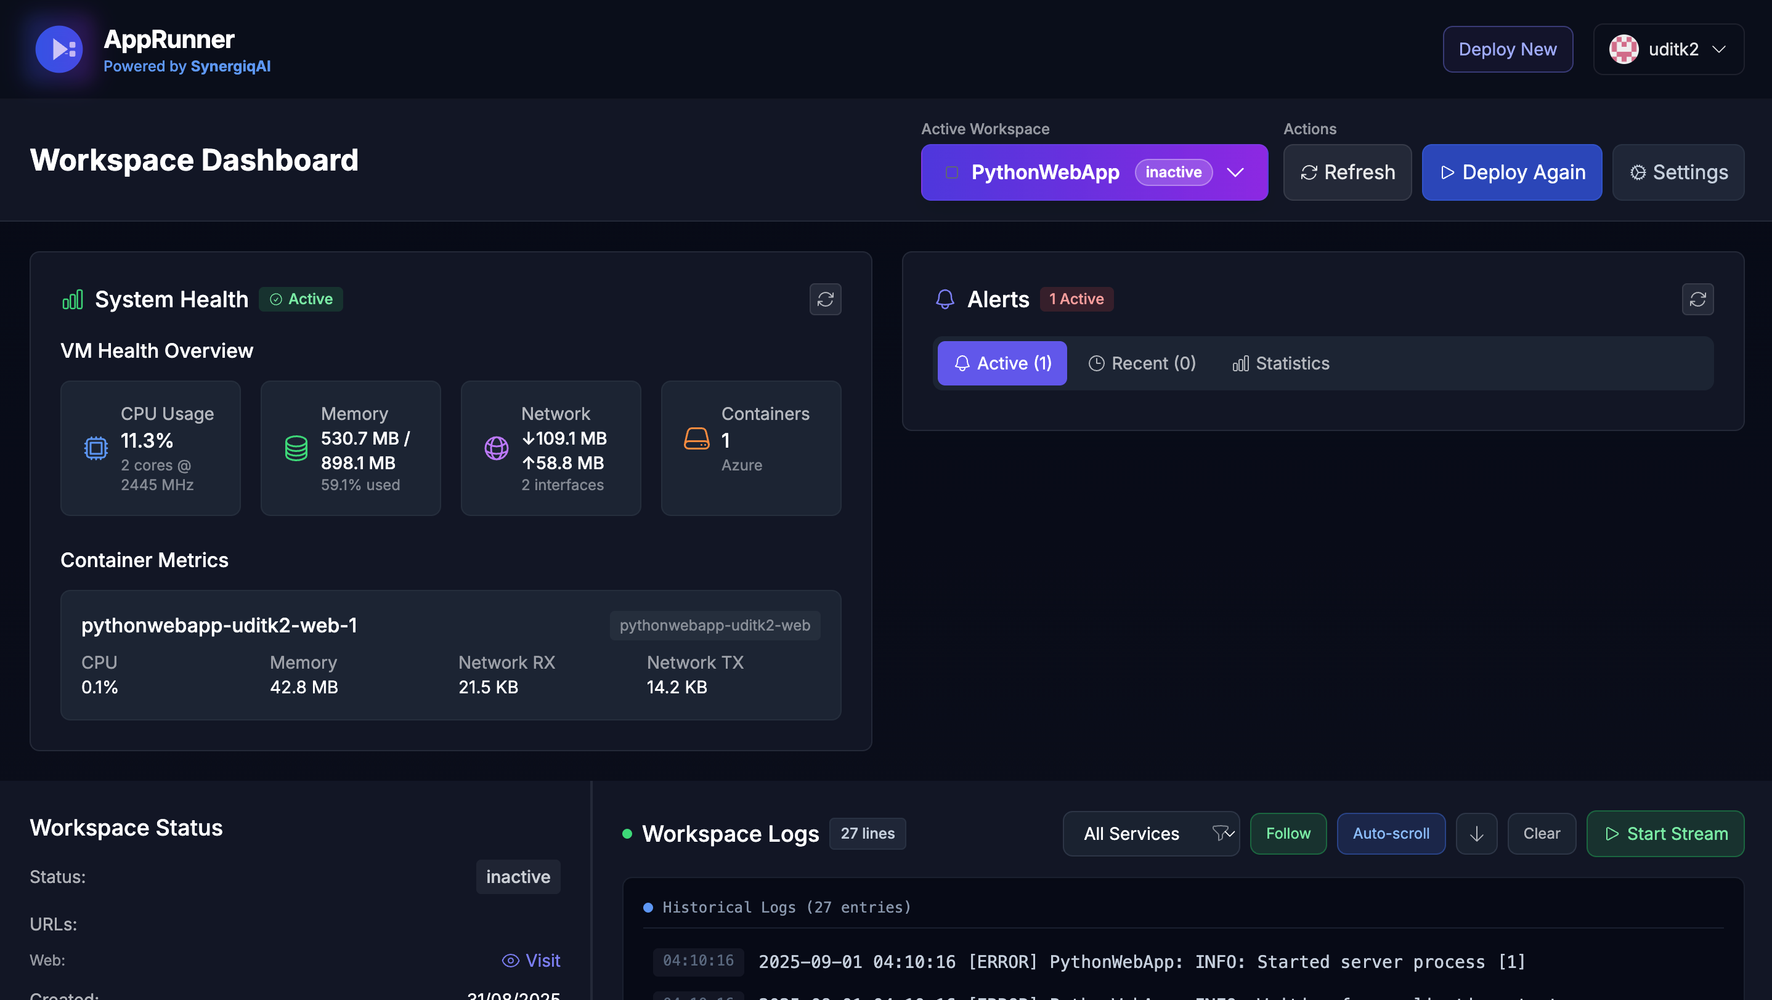Click the Azure containers label

(742, 466)
